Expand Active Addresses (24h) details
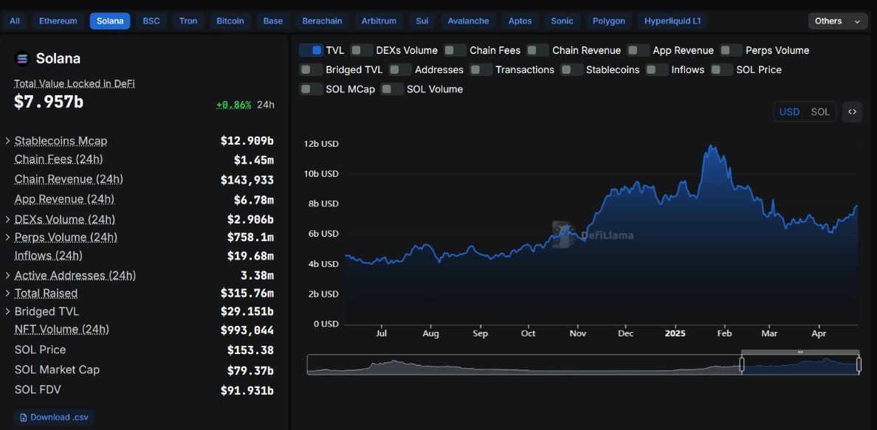The width and height of the screenshot is (877, 430). pos(7,276)
